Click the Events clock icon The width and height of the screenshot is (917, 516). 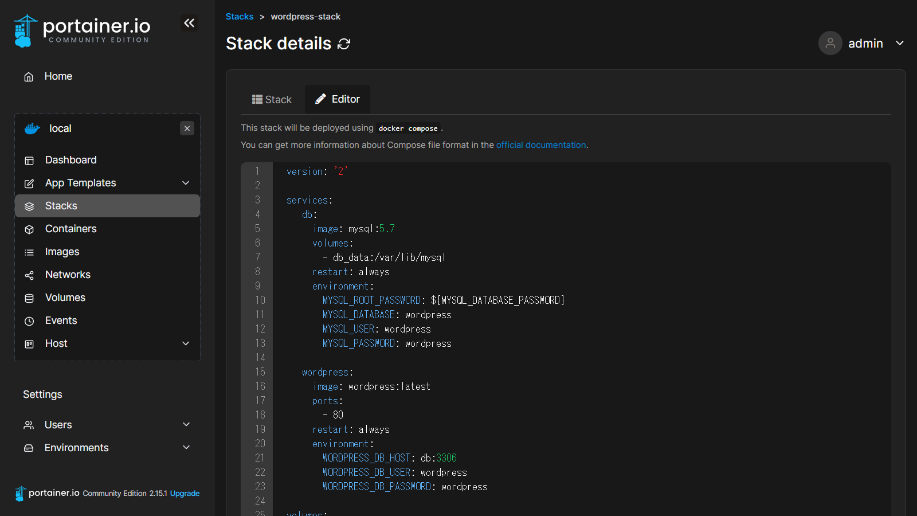pyautogui.click(x=29, y=321)
